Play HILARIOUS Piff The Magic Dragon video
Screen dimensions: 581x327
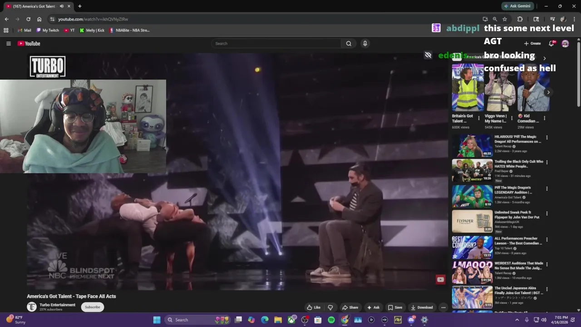click(x=472, y=145)
